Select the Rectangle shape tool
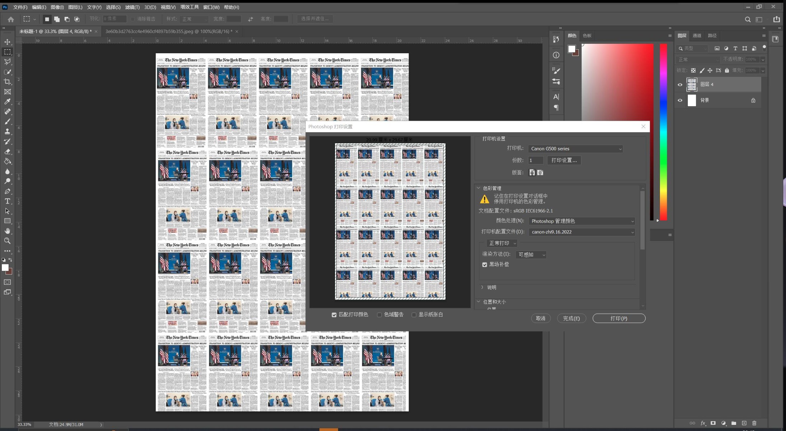Image resolution: width=786 pixels, height=431 pixels. [x=7, y=221]
